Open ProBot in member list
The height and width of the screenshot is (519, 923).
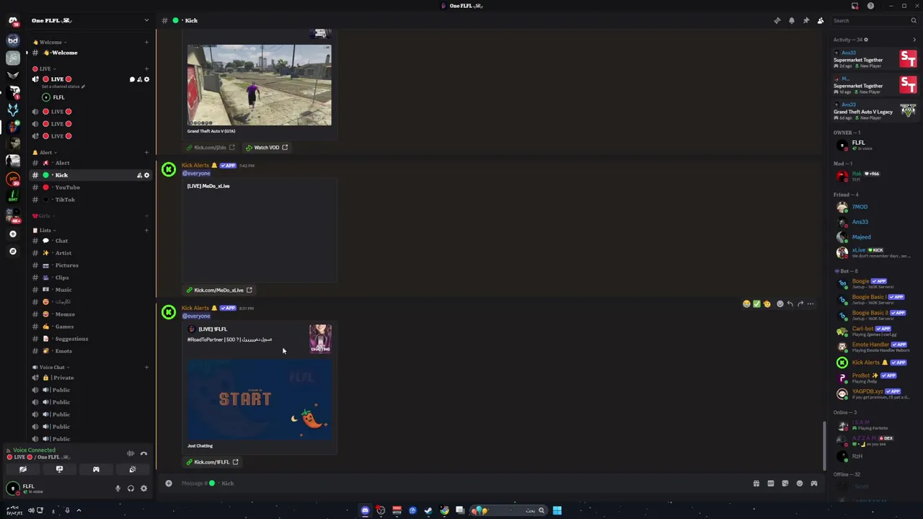coord(873,378)
